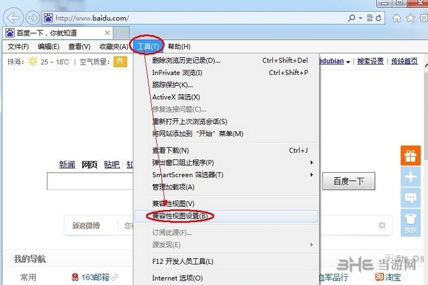This screenshot has height=285, width=428.
Task: Click the 网页 search category
Action: [x=90, y=165]
